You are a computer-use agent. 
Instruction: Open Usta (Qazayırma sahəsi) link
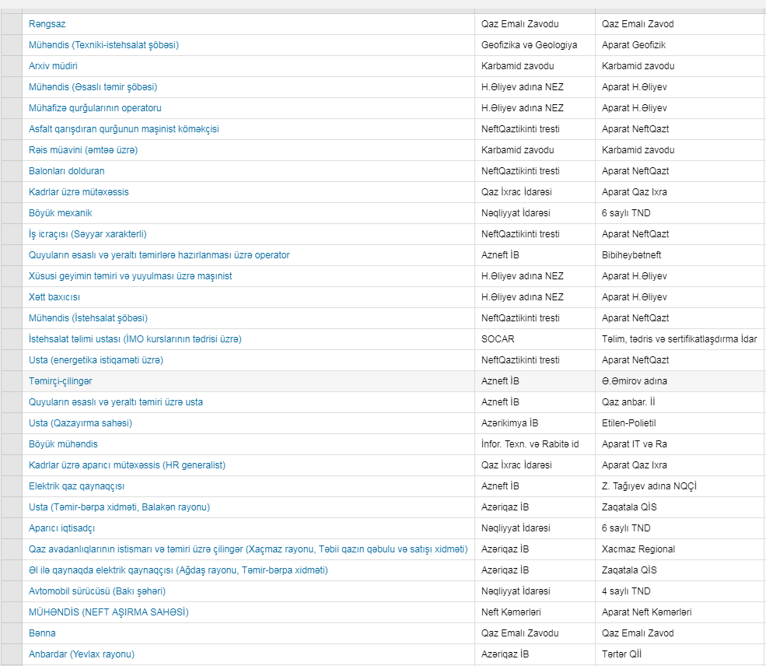pos(80,423)
